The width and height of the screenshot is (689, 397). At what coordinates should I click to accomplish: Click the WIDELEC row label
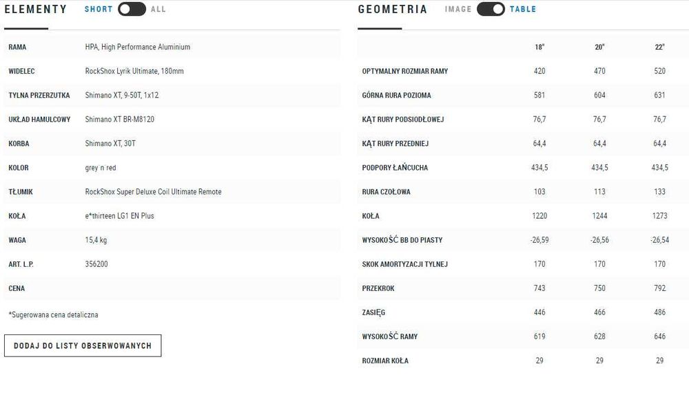(x=21, y=71)
